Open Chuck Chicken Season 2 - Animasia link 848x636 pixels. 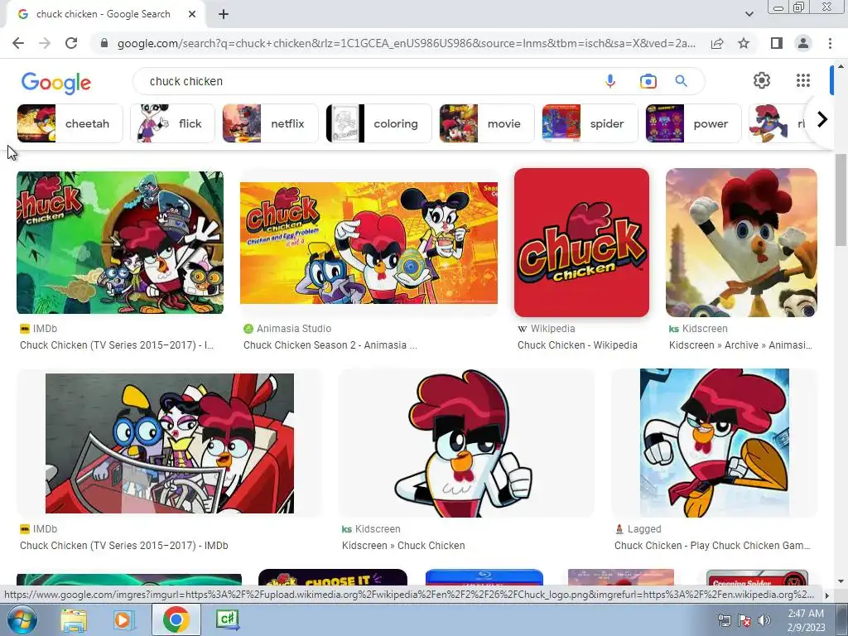(330, 345)
